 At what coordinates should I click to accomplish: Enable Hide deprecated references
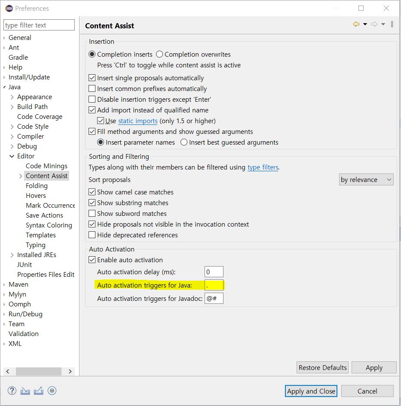point(92,235)
